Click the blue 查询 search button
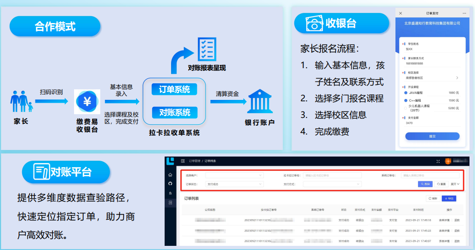Viewport: 475px width, 250px height. (x=425, y=184)
